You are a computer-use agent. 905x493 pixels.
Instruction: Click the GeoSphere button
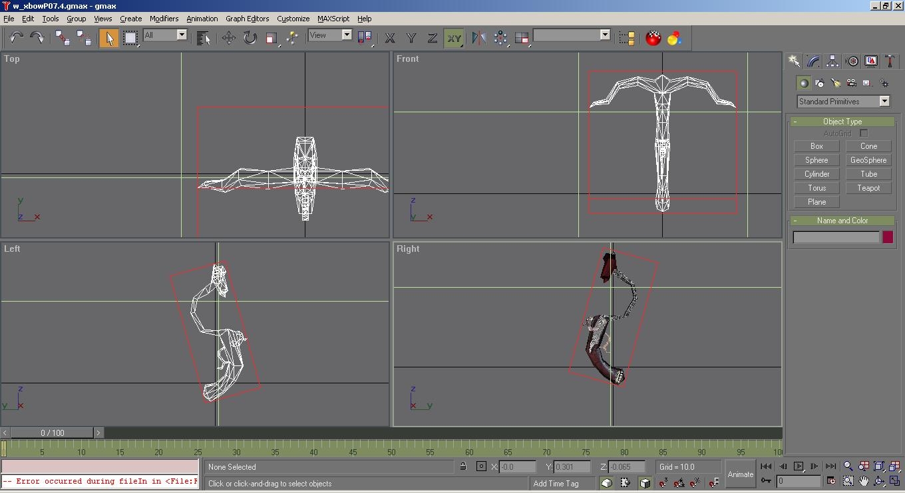tap(868, 160)
